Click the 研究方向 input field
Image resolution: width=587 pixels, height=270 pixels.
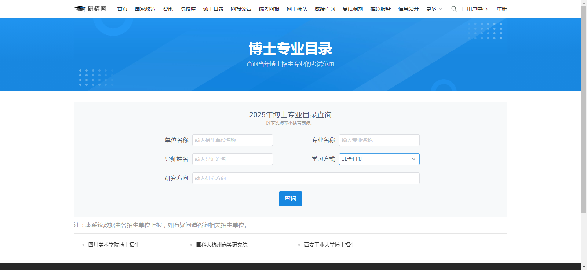[306, 178]
